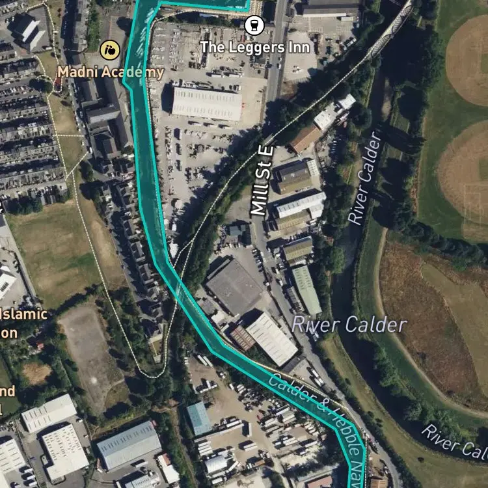Select the long green-roofed building on Mill St
The width and height of the screenshot is (488, 488).
point(306,290)
